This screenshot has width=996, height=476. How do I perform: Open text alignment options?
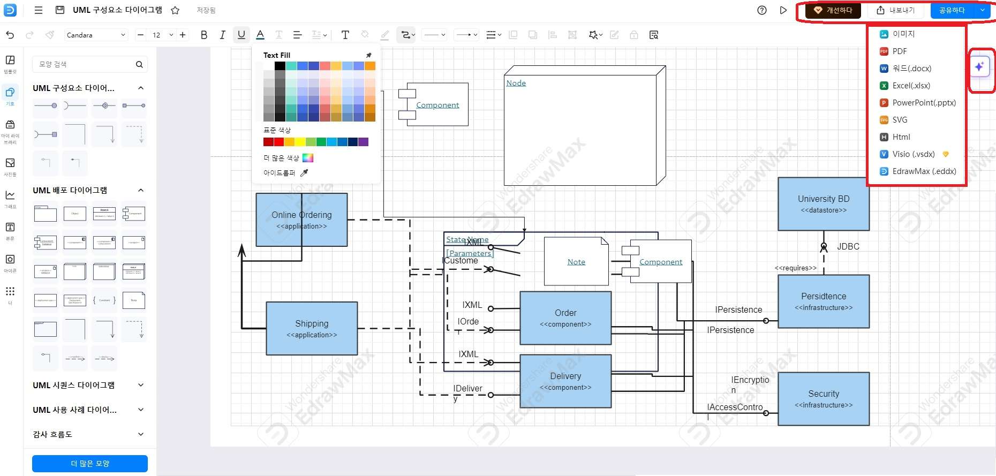[297, 35]
